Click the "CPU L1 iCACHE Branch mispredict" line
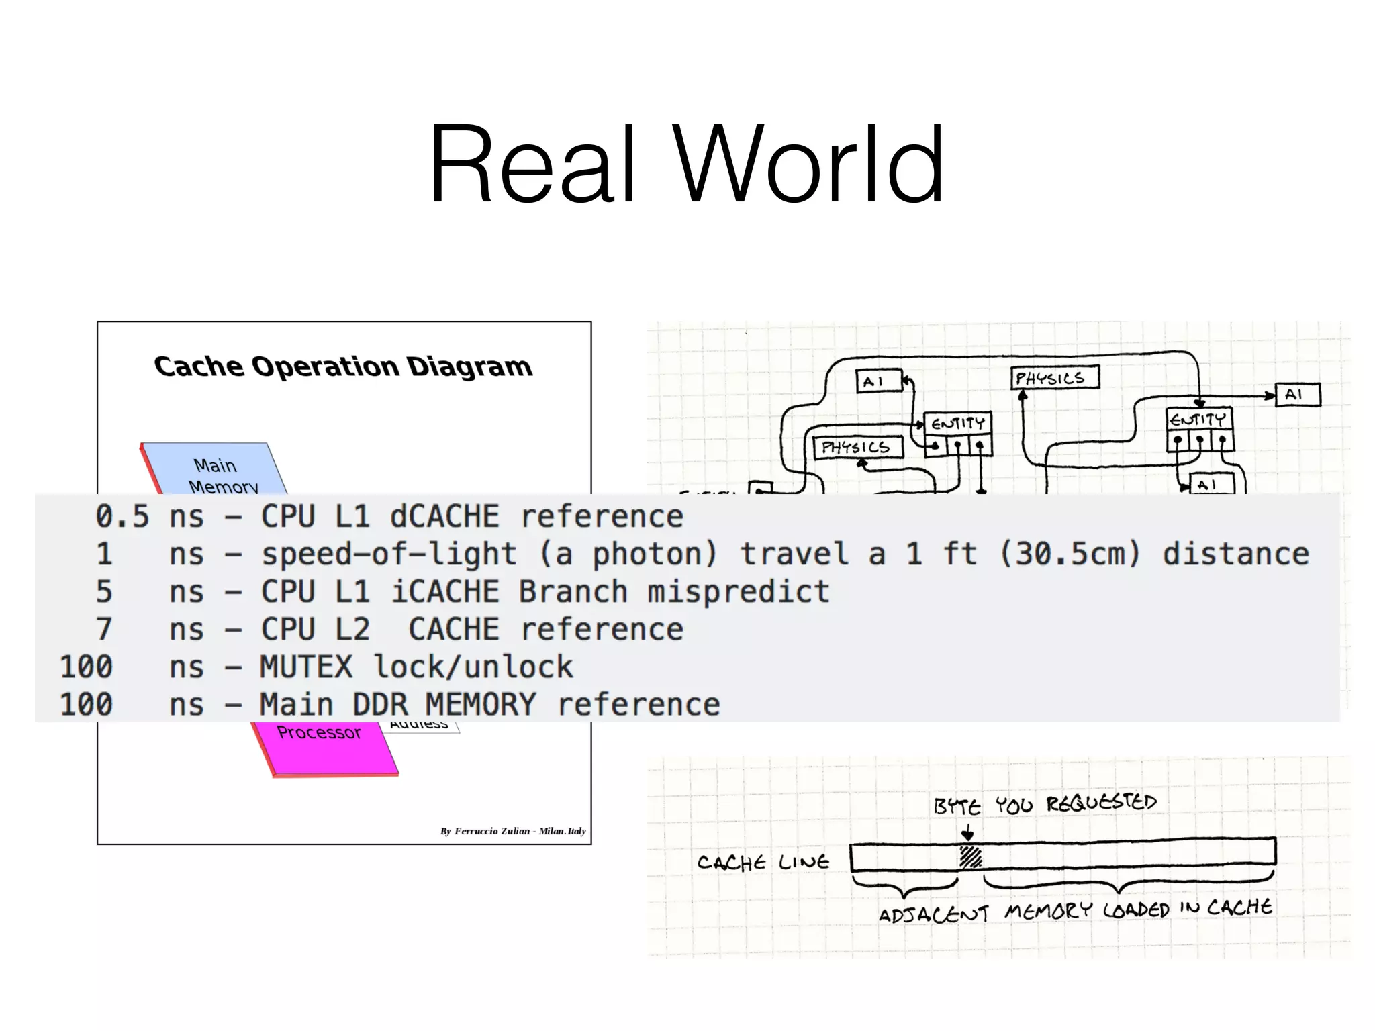This screenshot has height=1031, width=1375. [x=463, y=592]
